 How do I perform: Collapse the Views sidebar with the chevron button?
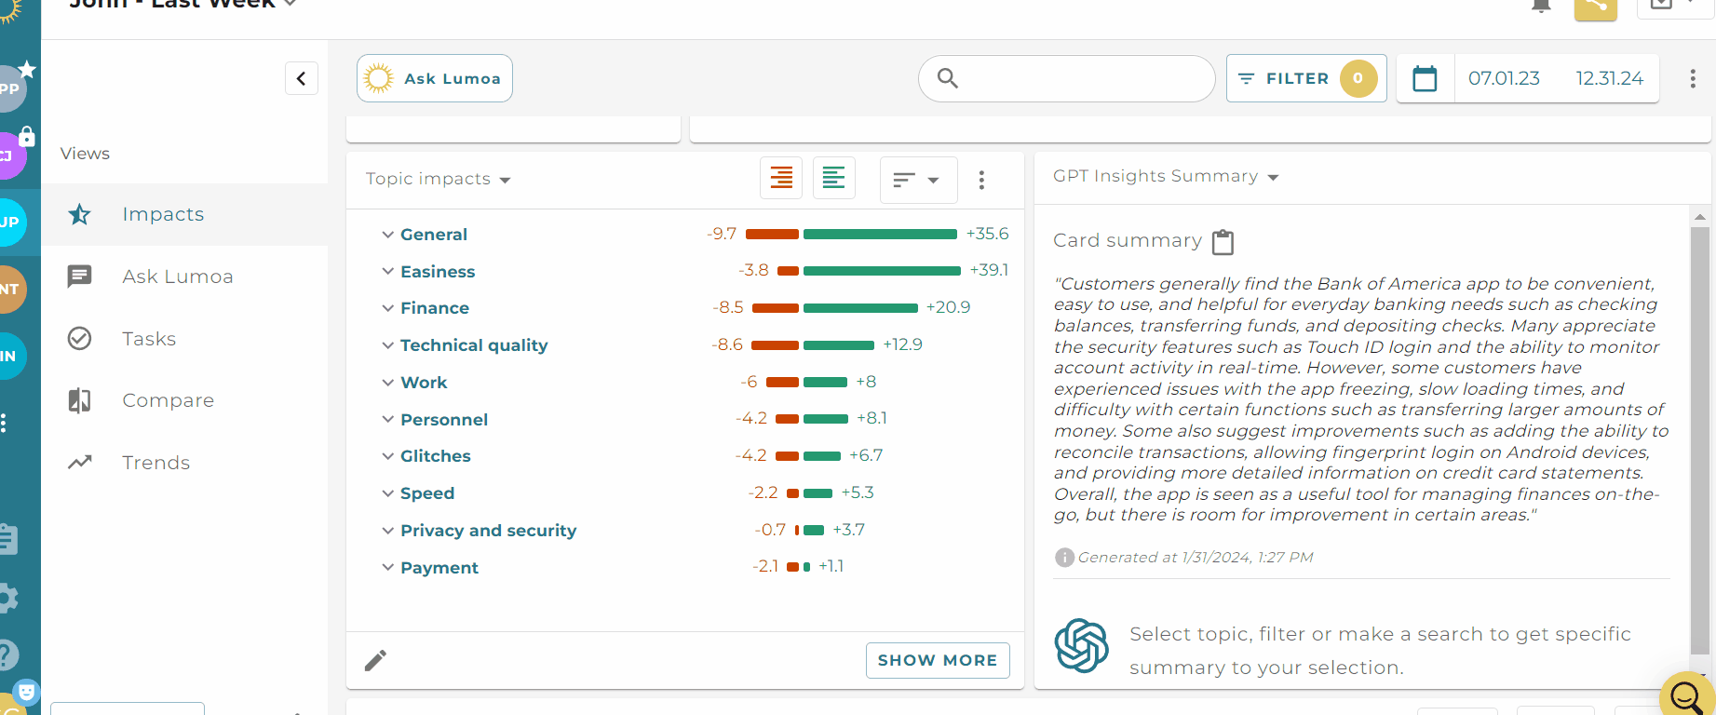point(302,79)
